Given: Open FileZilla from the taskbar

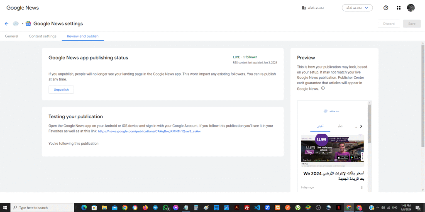Looking at the screenshot, I should (247, 208).
